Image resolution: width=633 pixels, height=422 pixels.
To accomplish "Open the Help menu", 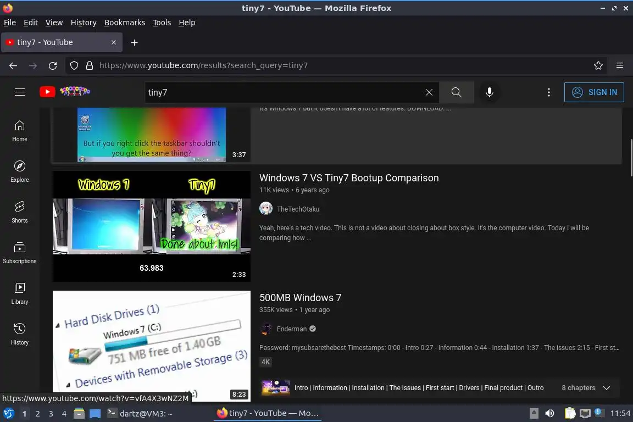I will [187, 23].
